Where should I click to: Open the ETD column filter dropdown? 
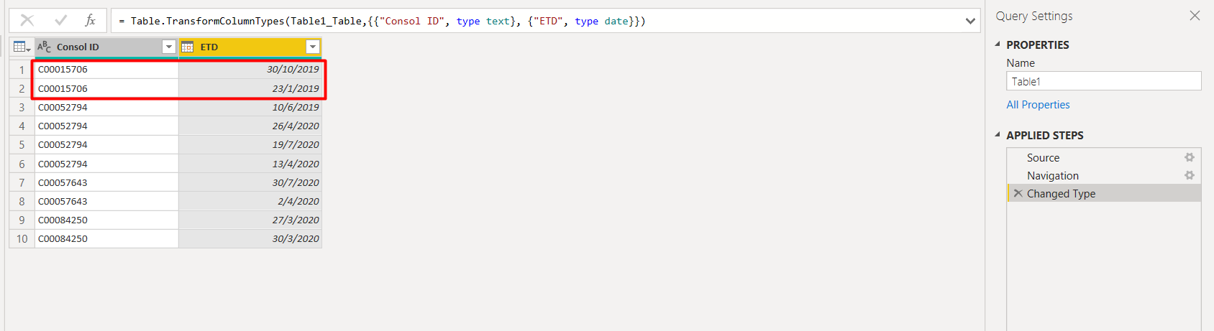pyautogui.click(x=312, y=47)
